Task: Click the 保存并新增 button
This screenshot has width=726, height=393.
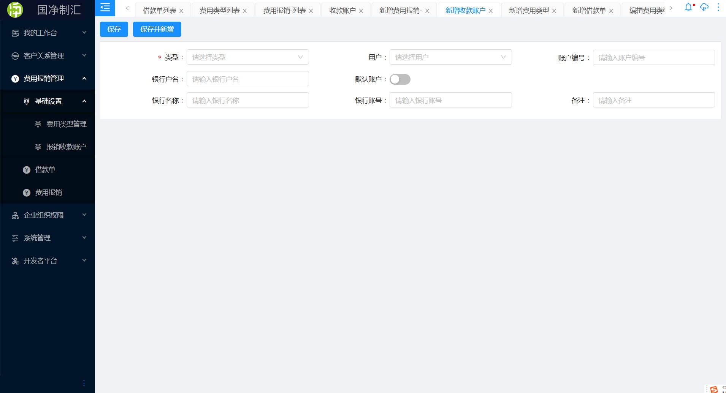Action: [x=157, y=29]
